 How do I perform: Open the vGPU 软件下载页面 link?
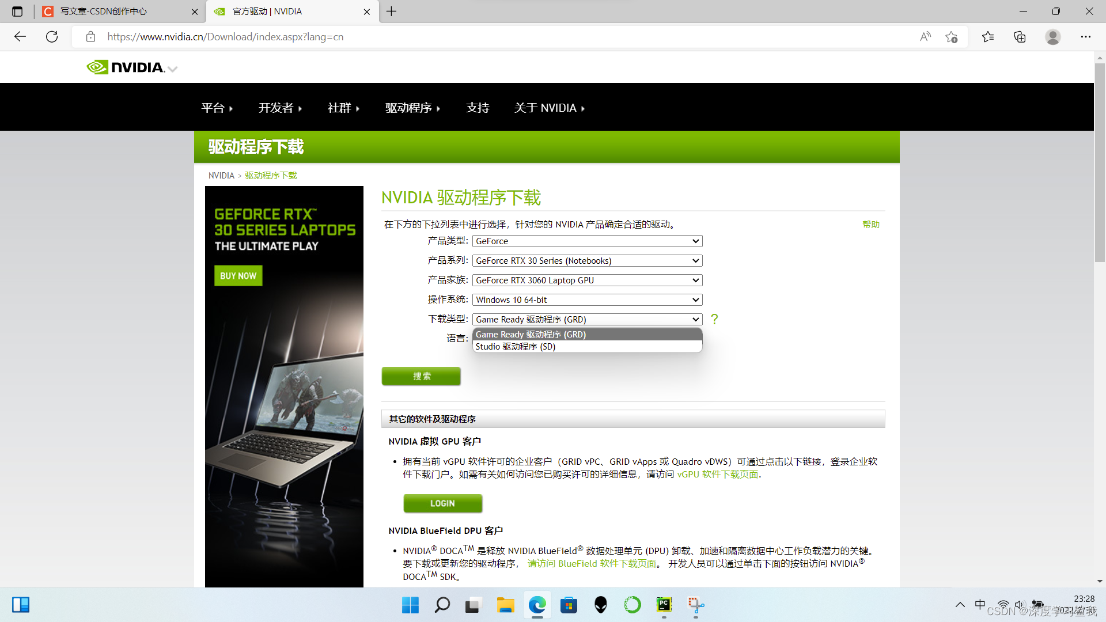(x=718, y=475)
